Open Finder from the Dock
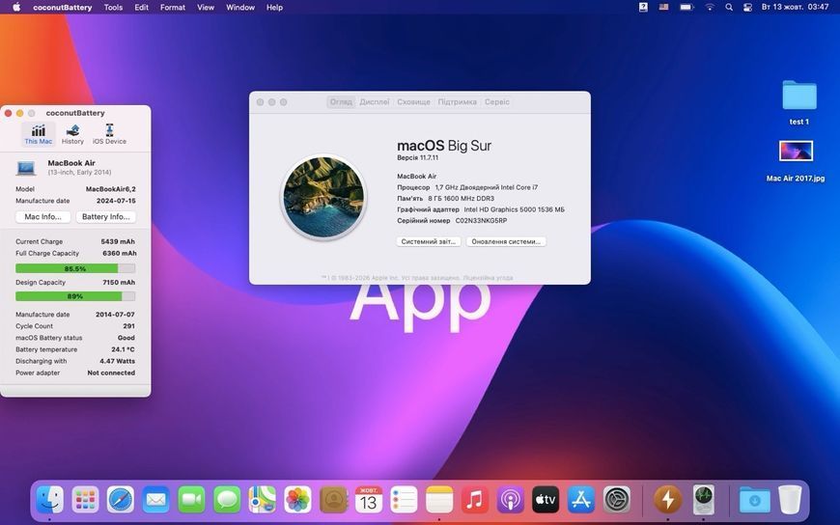Viewport: 840px width, 525px height. [50, 500]
